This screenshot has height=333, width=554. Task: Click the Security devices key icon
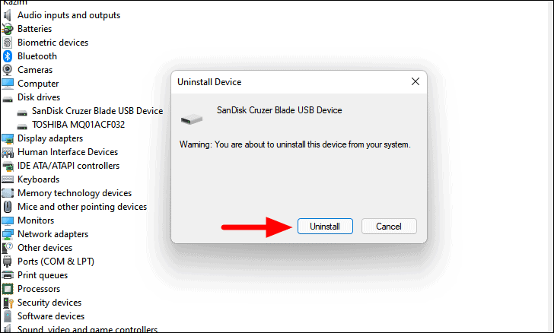tap(8, 303)
